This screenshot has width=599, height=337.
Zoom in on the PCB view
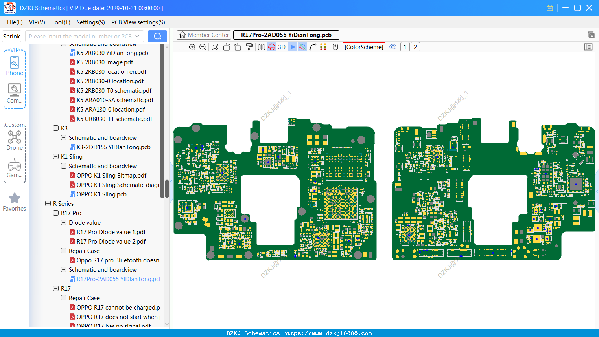point(192,47)
